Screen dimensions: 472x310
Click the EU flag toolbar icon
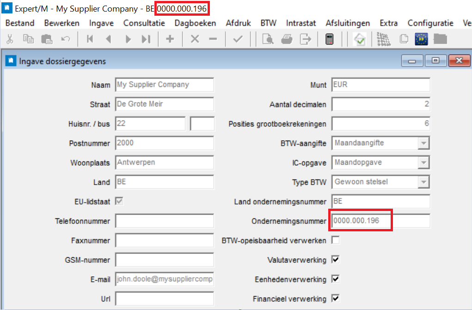tap(421, 39)
